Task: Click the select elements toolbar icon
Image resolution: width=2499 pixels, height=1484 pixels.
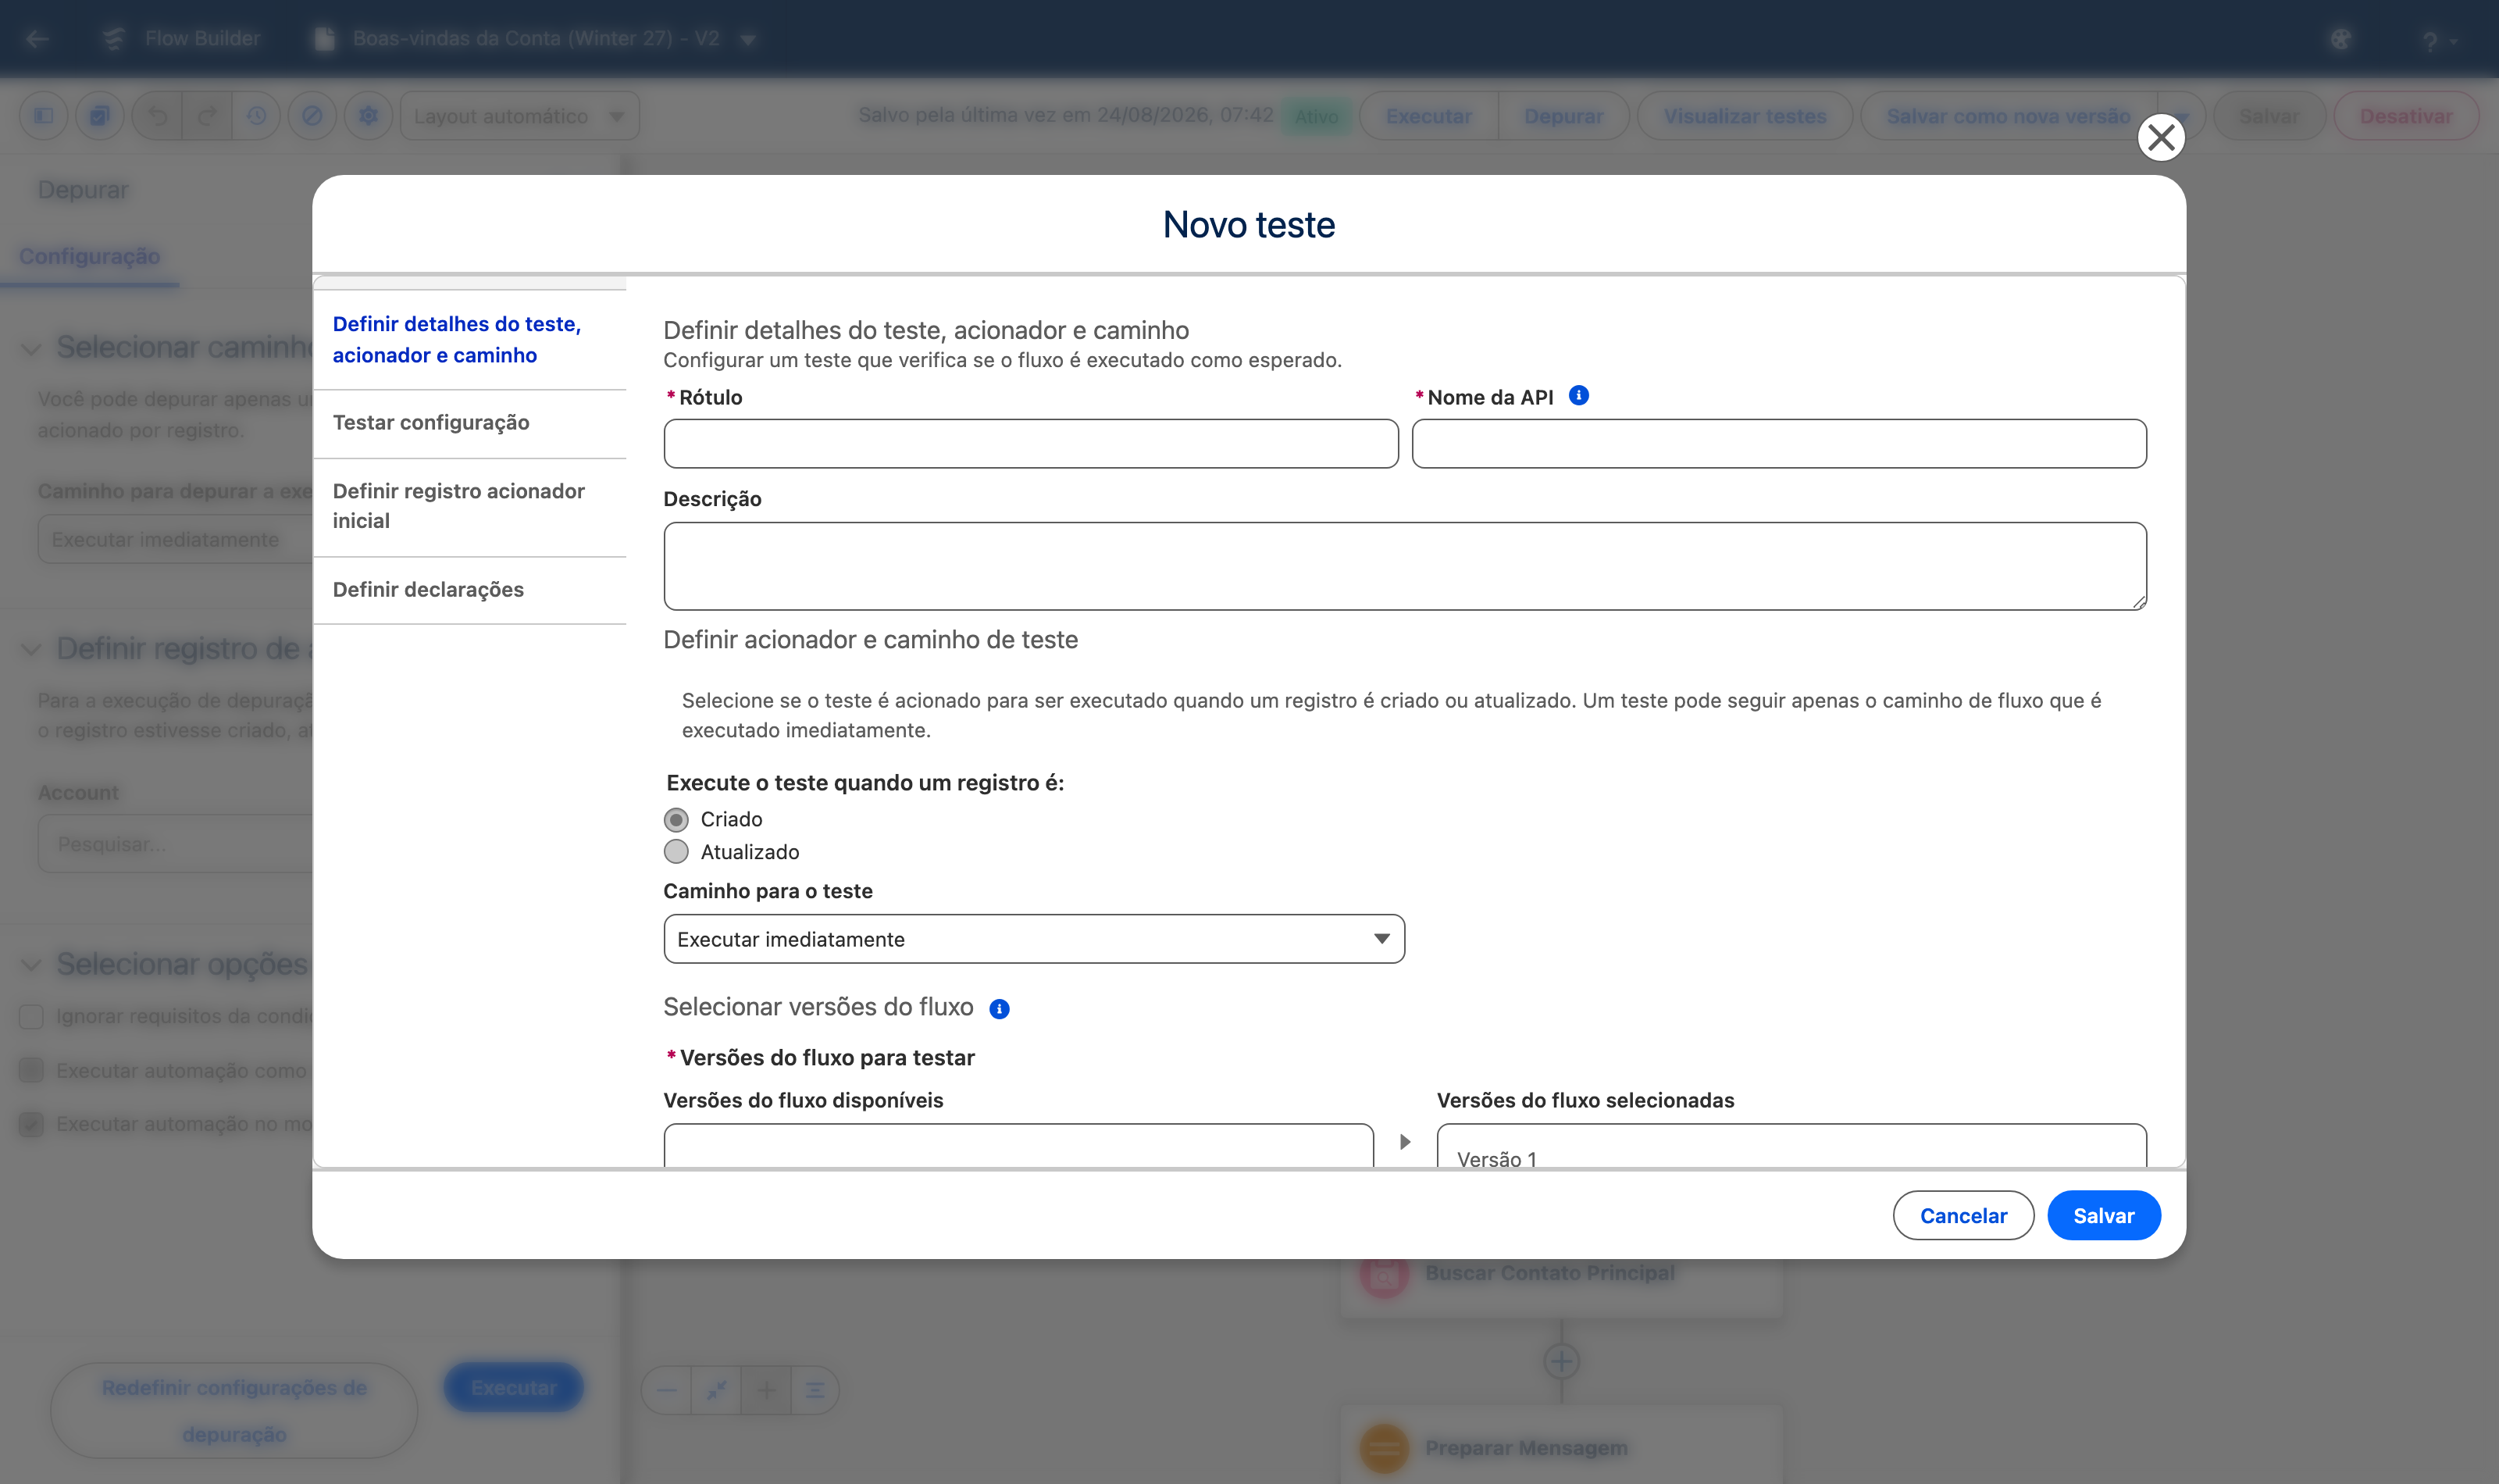Action: [x=100, y=116]
